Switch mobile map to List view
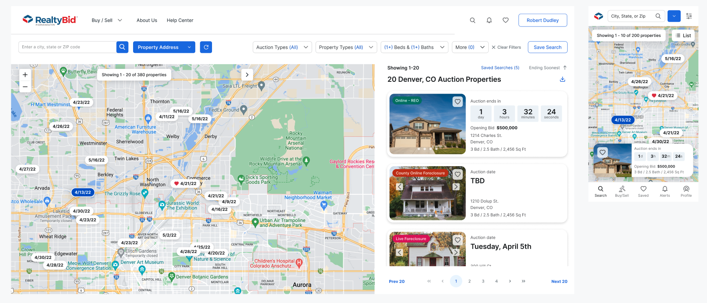 (x=683, y=36)
